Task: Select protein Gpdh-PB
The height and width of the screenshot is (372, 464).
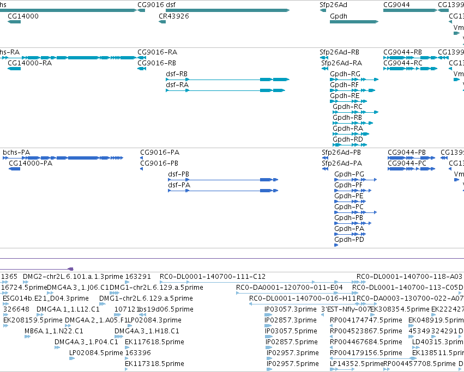Action: (x=348, y=218)
